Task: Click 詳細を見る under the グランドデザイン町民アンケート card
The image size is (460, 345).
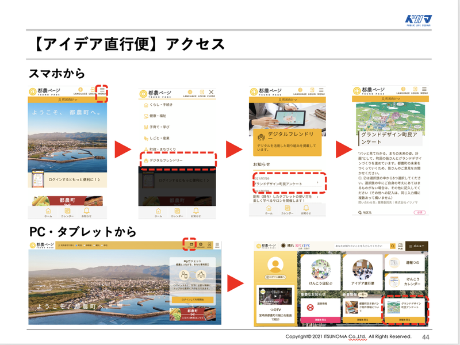Action: point(405,320)
